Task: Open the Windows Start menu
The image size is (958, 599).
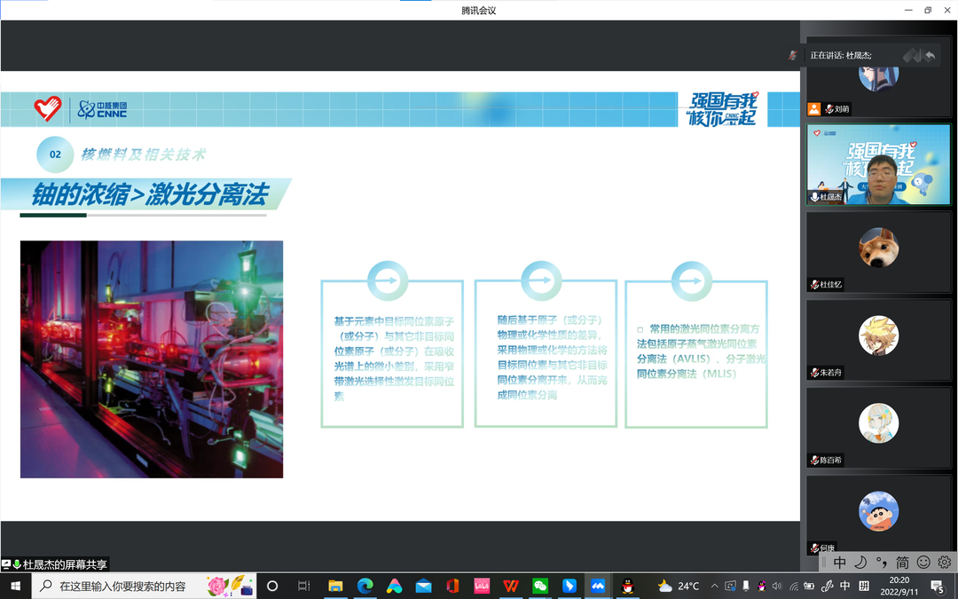Action: (x=15, y=586)
